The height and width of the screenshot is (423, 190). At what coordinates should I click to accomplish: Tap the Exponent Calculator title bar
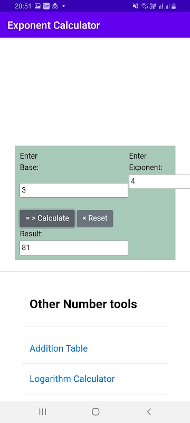coord(95,25)
